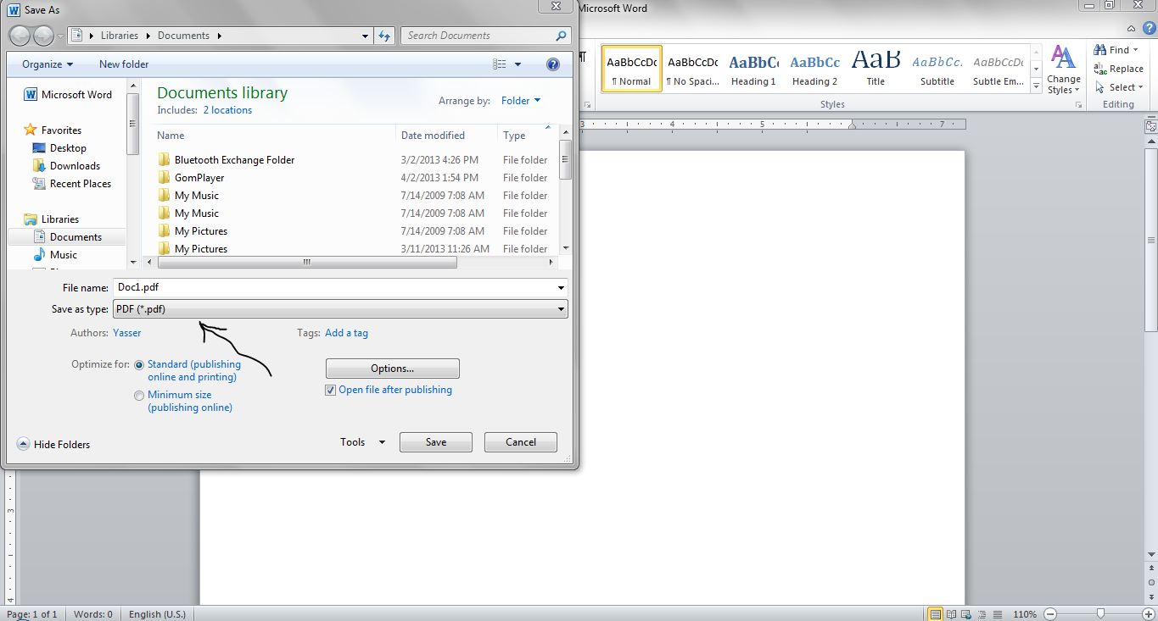Open the Arrange by Folder dropdown

(521, 101)
